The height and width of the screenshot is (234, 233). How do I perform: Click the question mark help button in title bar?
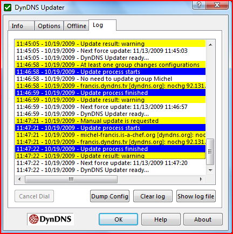coord(199,5)
